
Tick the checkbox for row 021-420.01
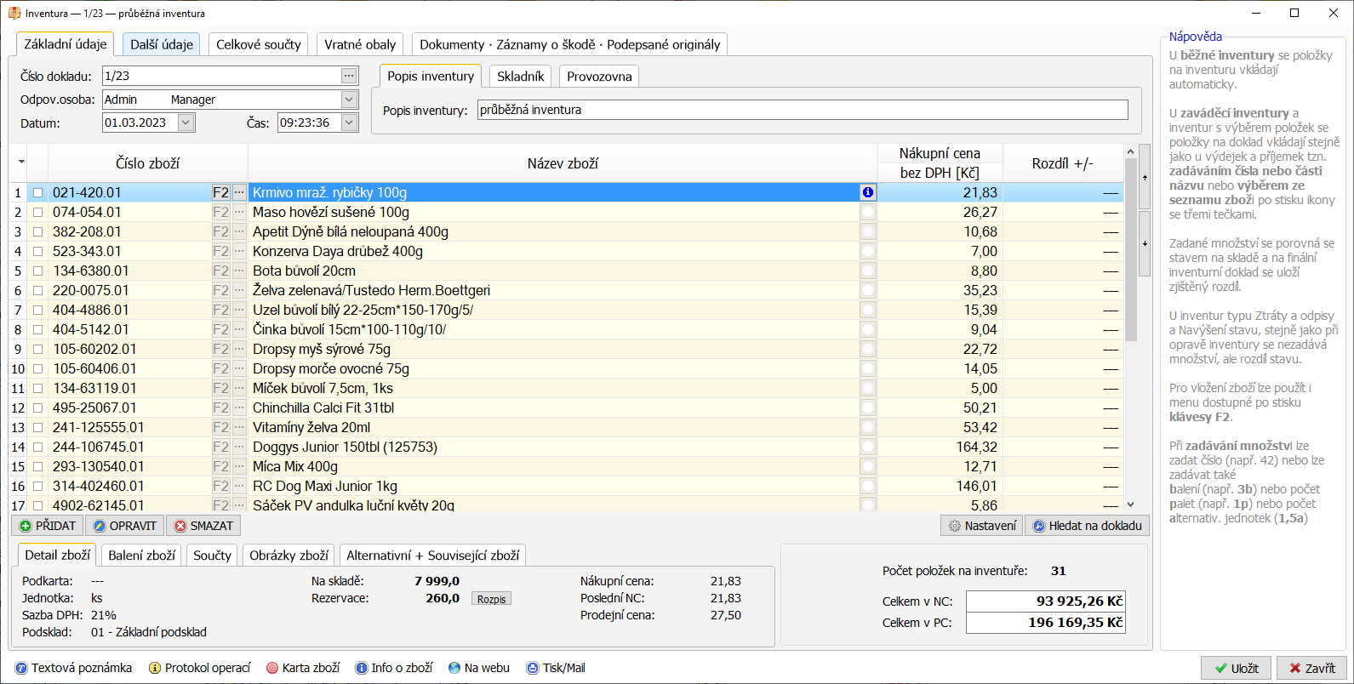(37, 193)
